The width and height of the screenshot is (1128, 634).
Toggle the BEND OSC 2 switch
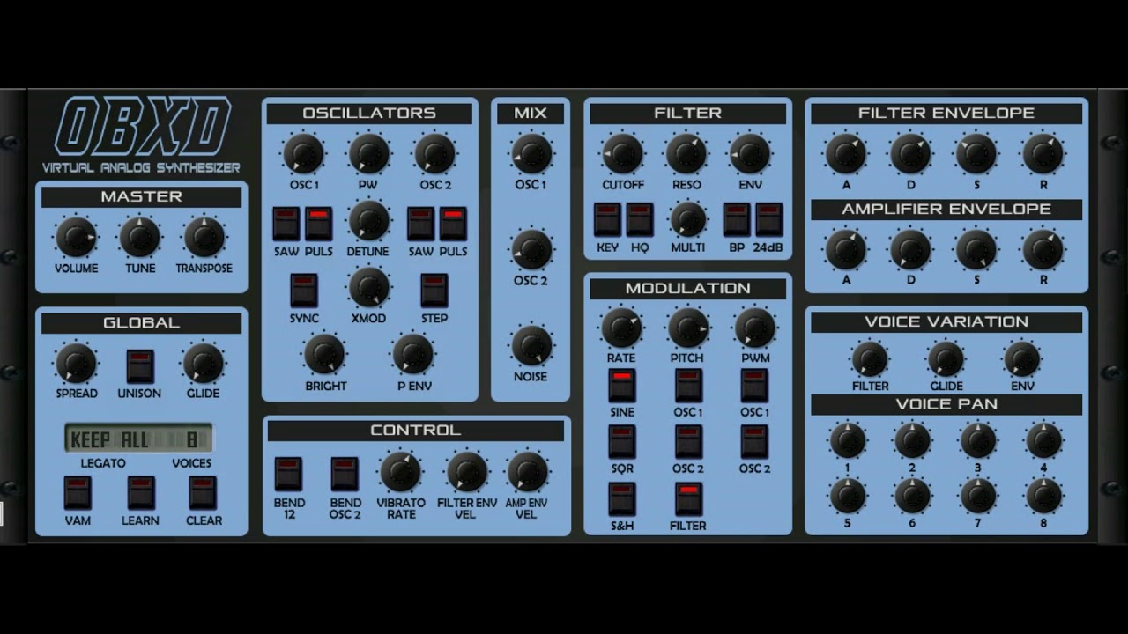(345, 474)
